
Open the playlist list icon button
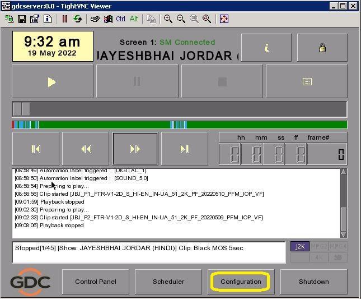[307, 81]
